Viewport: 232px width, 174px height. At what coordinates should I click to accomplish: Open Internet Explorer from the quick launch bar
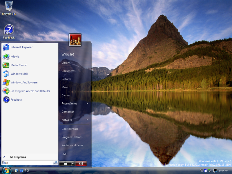click(21, 171)
